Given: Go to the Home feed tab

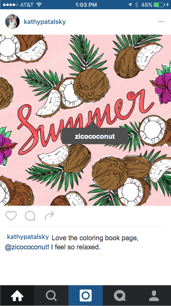Looking at the screenshot, I should [17, 295].
